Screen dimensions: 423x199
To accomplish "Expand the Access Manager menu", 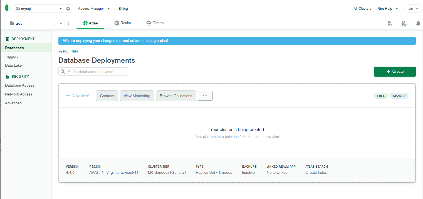I will pyautogui.click(x=94, y=9).
